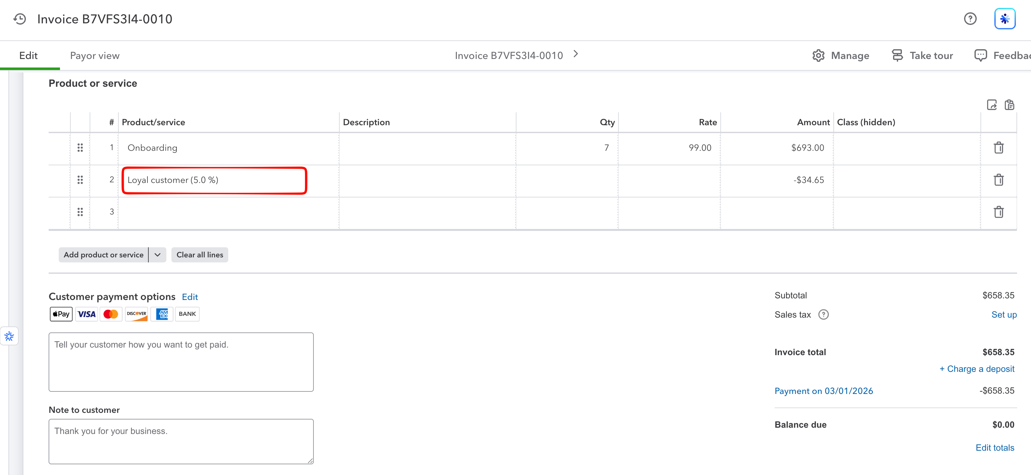Image resolution: width=1031 pixels, height=475 pixels.
Task: Click the Onboarding product cell
Action: click(x=229, y=148)
